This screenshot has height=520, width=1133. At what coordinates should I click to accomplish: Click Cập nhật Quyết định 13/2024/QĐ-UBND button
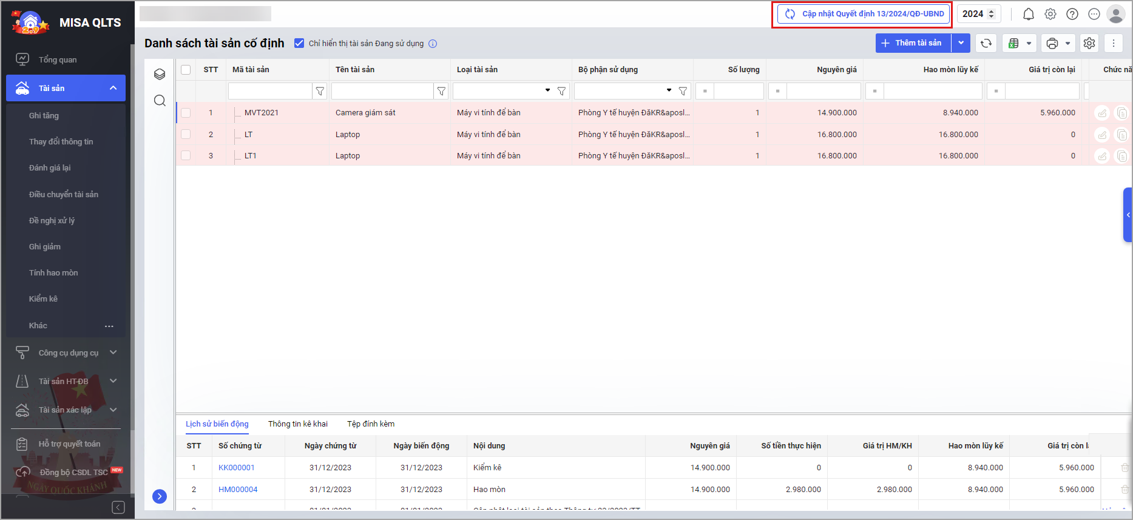click(x=864, y=14)
